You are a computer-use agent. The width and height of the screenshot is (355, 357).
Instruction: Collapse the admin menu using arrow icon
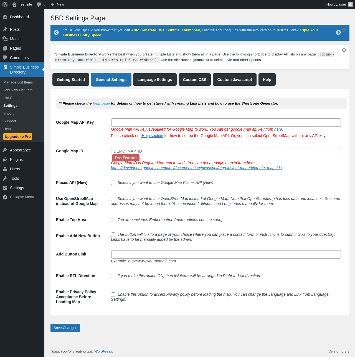pos(5,197)
